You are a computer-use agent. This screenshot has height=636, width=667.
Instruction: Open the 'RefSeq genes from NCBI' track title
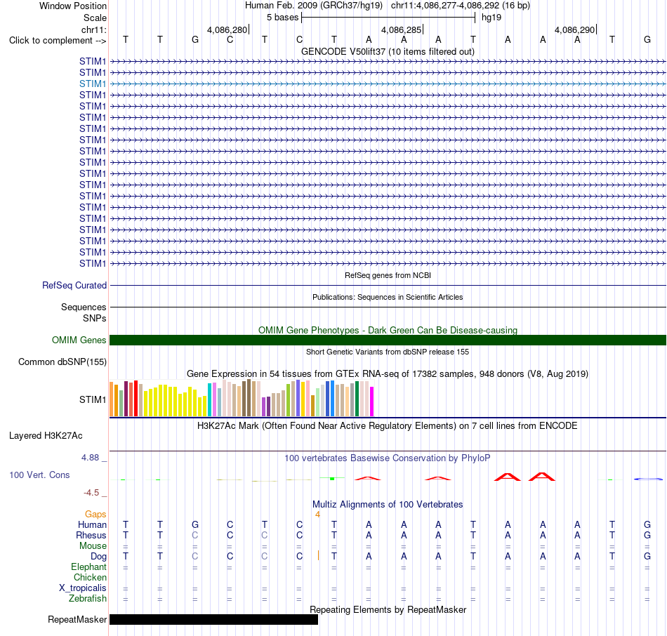click(388, 275)
